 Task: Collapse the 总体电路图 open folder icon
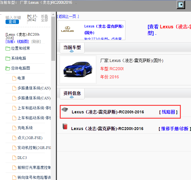(8, 68)
